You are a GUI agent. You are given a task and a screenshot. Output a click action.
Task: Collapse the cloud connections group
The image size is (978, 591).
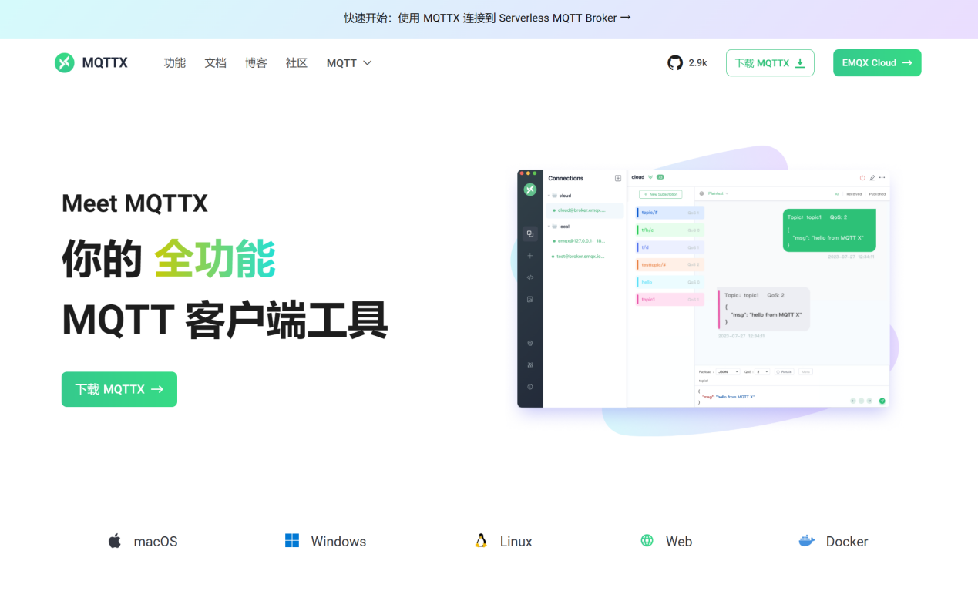(x=549, y=196)
